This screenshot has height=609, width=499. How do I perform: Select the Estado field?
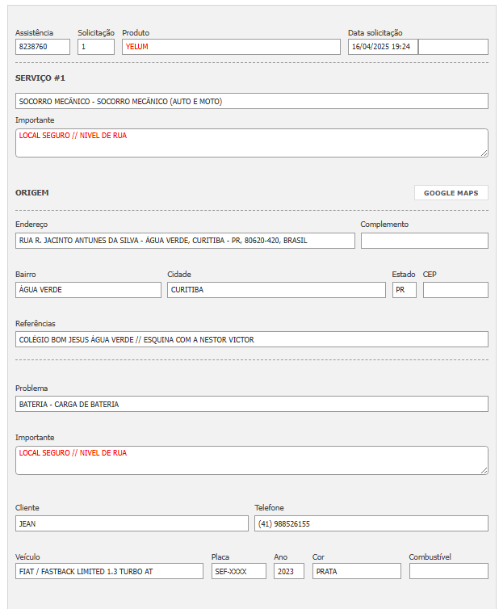404,290
